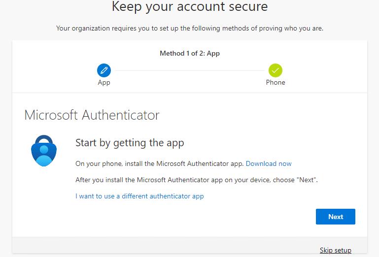Select the App step label
Image resolution: width=379 pixels, height=257 pixels.
pos(104,83)
